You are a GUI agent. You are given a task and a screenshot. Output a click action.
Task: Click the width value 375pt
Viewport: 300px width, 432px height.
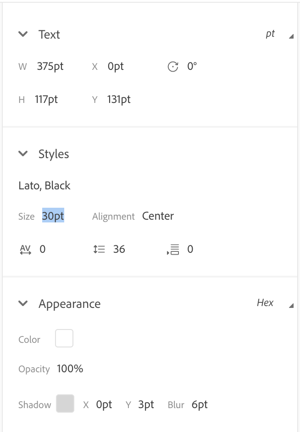coord(50,66)
